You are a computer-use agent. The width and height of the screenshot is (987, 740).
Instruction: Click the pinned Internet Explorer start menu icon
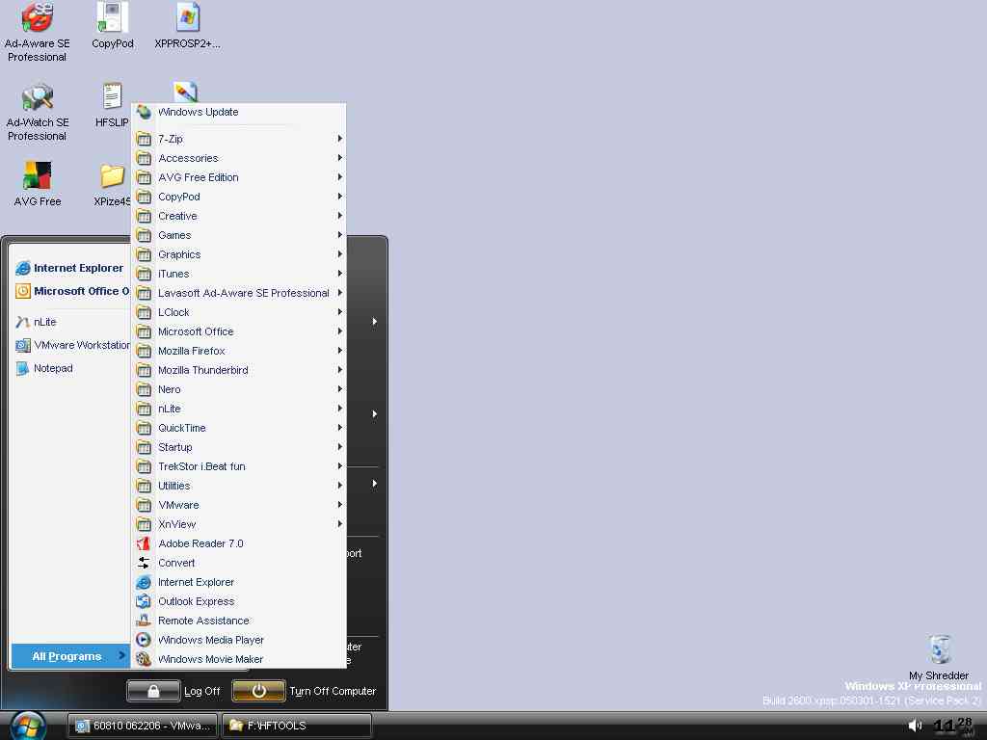23,268
